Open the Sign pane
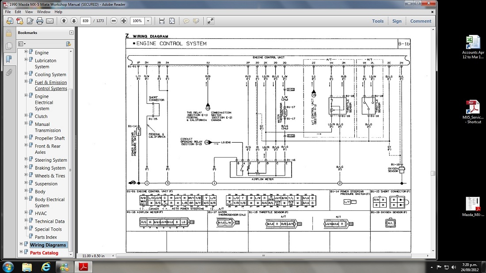 [397, 21]
